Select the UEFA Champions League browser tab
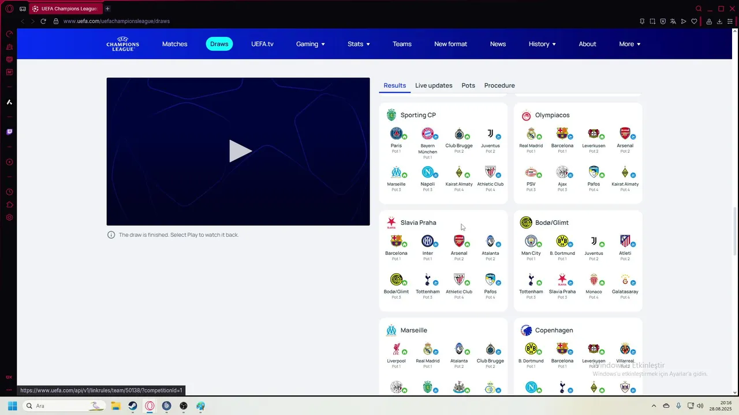Screen dimensions: 739x415 click(x=65, y=9)
